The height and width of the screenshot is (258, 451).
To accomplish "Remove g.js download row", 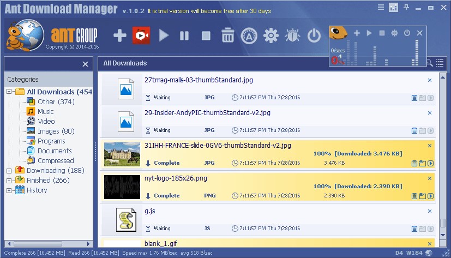I will [x=430, y=211].
